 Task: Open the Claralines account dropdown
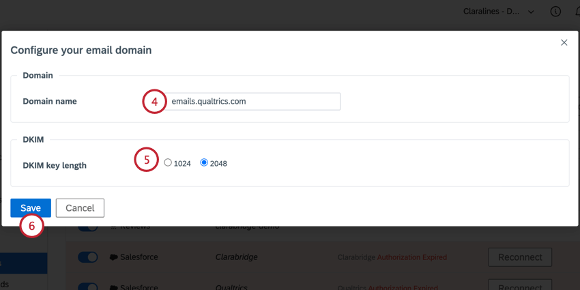pyautogui.click(x=499, y=12)
